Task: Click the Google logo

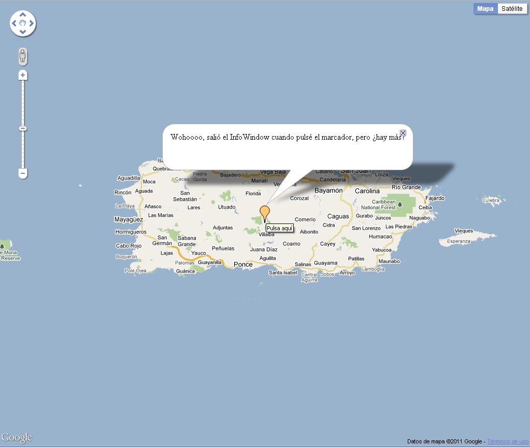Action: click(17, 438)
